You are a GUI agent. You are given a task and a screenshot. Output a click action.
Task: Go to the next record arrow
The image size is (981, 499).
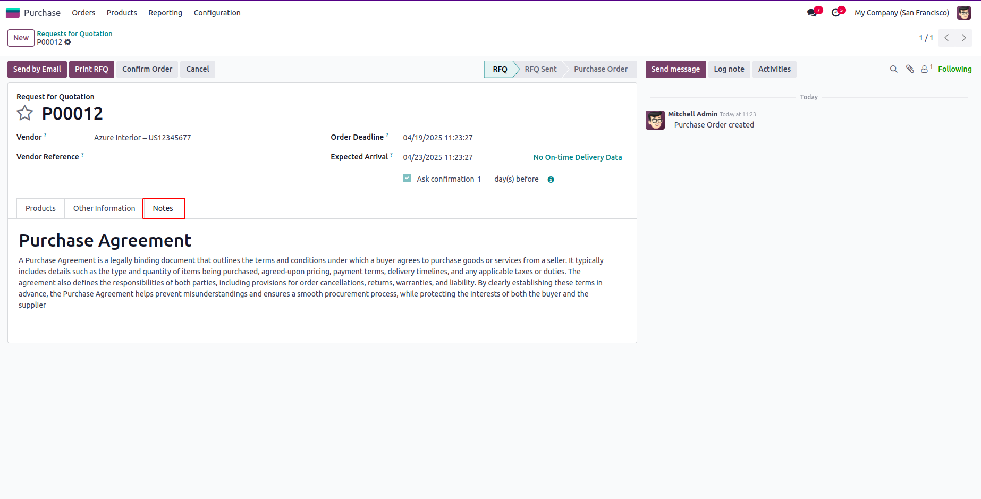963,38
